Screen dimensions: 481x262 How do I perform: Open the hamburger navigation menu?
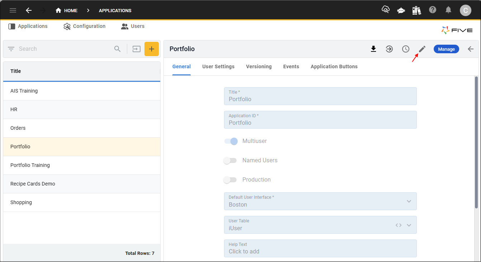(13, 10)
